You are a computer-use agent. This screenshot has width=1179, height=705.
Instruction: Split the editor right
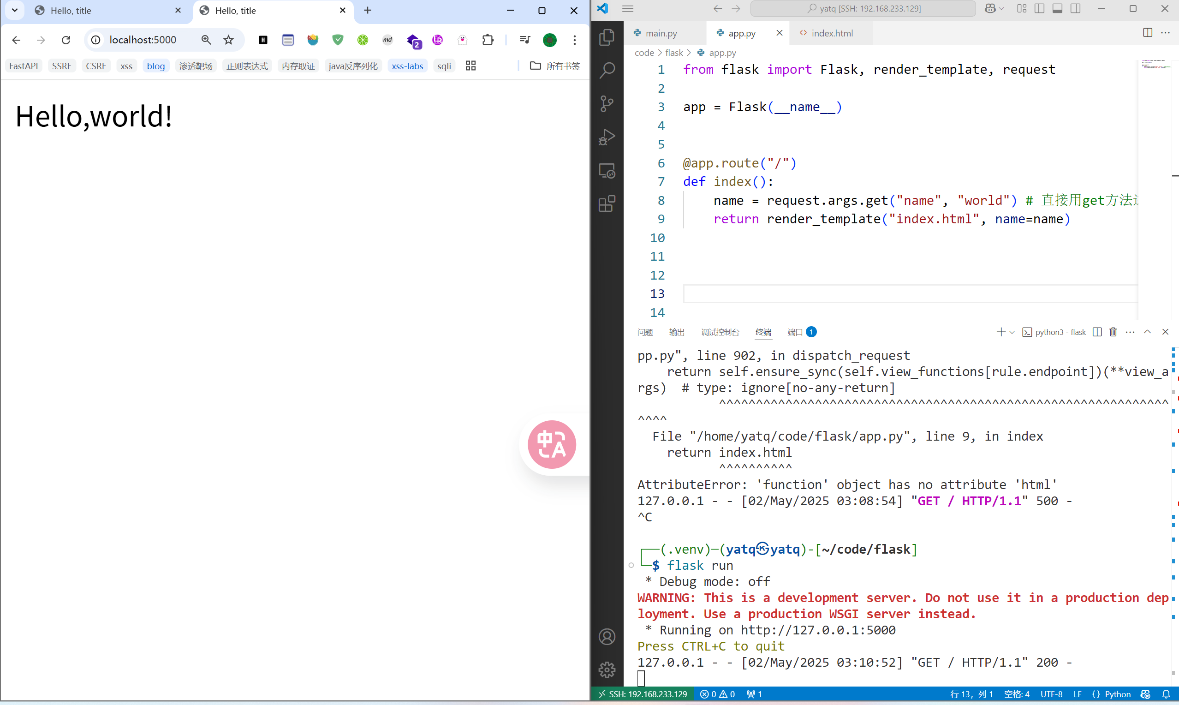coord(1147,33)
